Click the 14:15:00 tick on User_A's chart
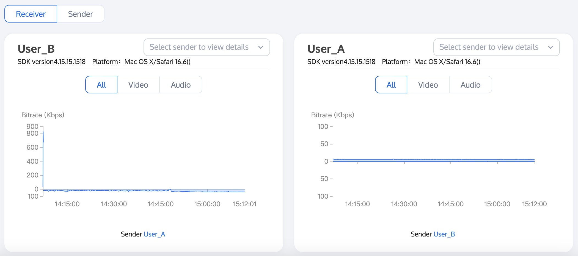The height and width of the screenshot is (256, 578). point(358,162)
